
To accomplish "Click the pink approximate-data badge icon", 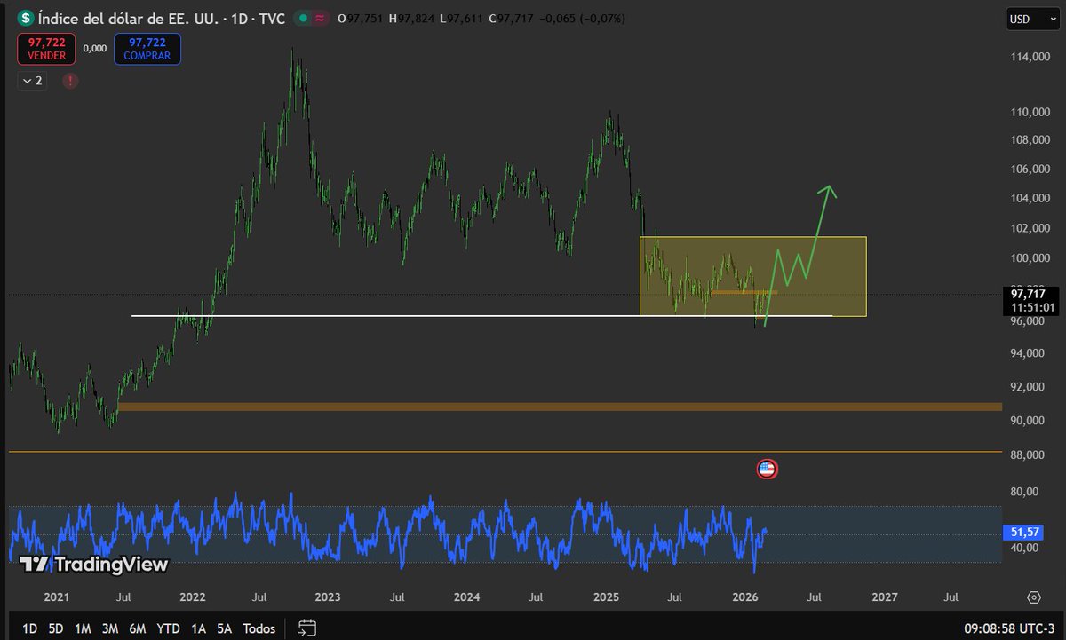I will click(x=318, y=18).
